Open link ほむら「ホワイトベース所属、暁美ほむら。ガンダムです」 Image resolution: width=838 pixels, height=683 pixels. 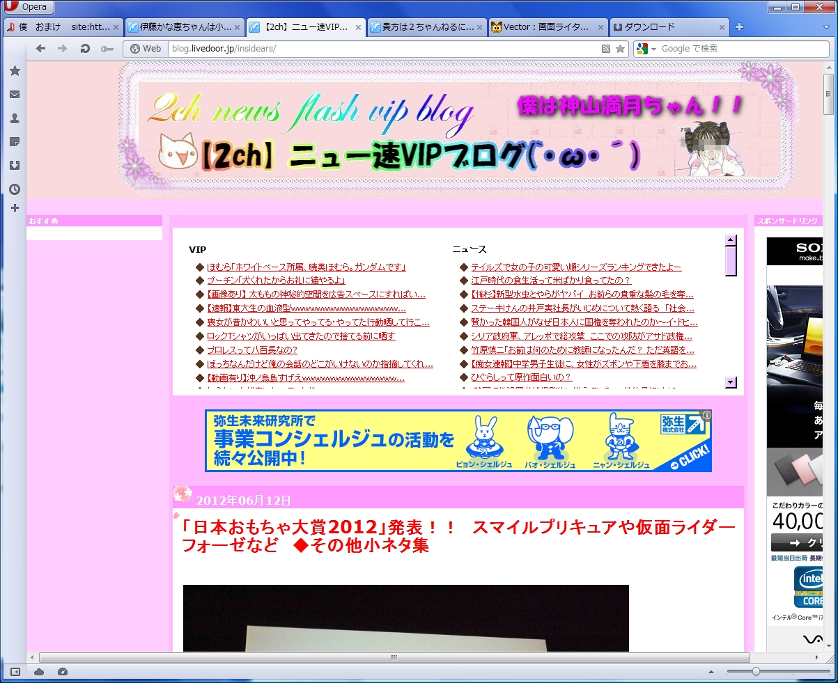click(x=306, y=267)
